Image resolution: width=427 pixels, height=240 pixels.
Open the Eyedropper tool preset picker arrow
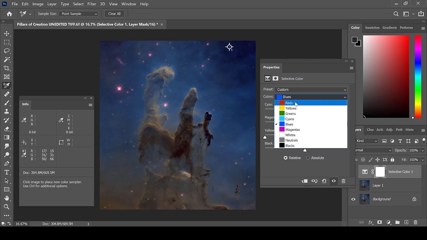30,14
